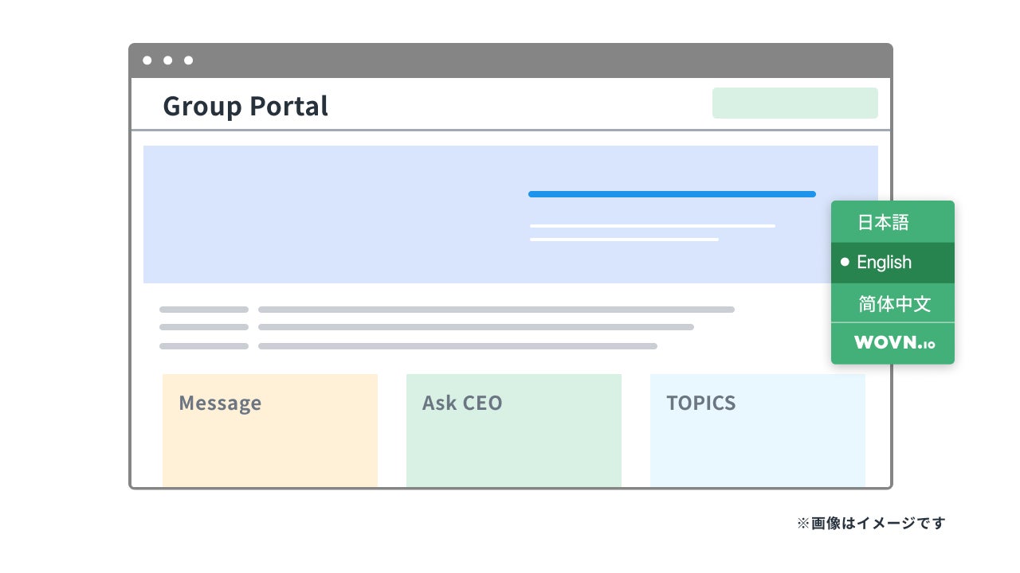Click the second white banner subtitle line
1020x573 pixels.
tap(624, 239)
